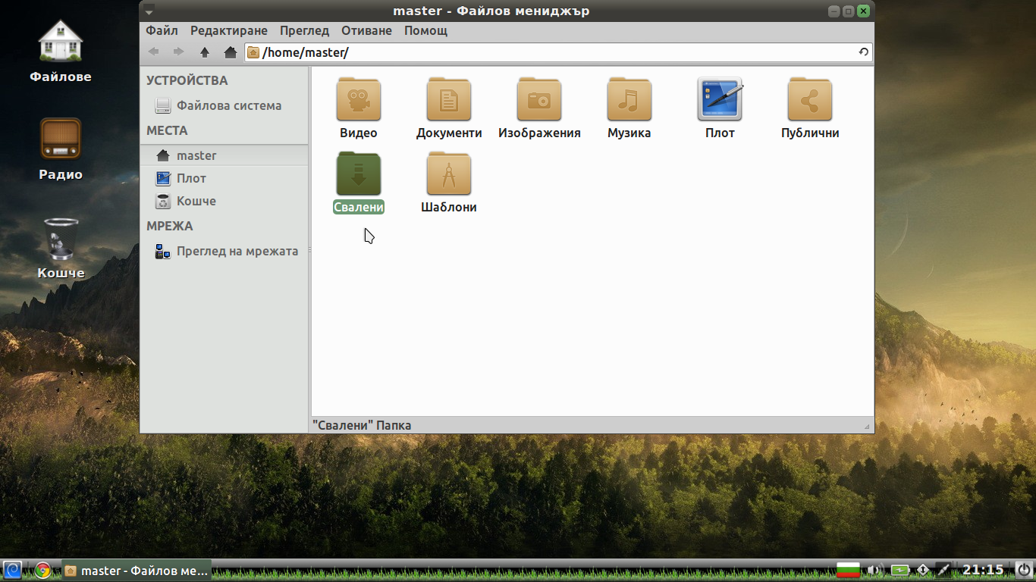Viewport: 1036px width, 582px height.
Task: Click the master file manager taskbar button
Action: [x=137, y=570]
